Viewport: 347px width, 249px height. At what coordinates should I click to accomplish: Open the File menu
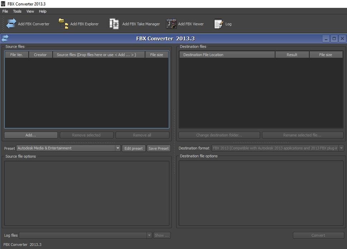[x=5, y=11]
